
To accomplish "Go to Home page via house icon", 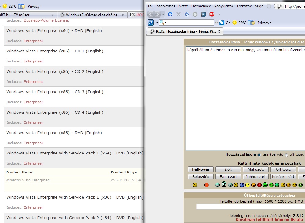I will click(187, 14).
